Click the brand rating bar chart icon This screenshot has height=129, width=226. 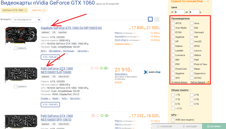click(x=207, y=82)
